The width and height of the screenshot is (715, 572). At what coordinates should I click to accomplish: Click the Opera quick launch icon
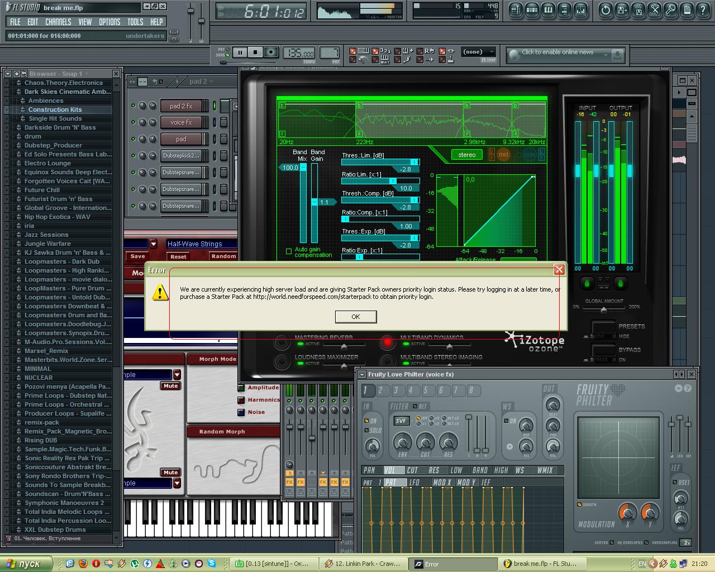[96, 564]
